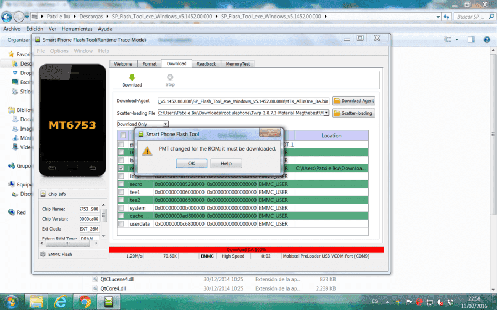Screen dimensions: 497x310
Task: Switch to the Readback tab
Action: 206,64
